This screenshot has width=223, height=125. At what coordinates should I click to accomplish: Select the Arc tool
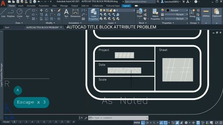(x=28, y=13)
